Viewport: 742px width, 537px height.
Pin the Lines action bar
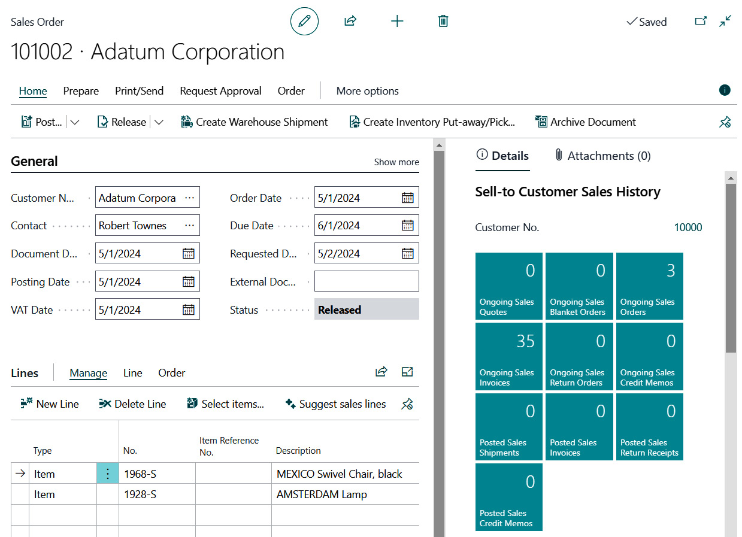pos(407,404)
